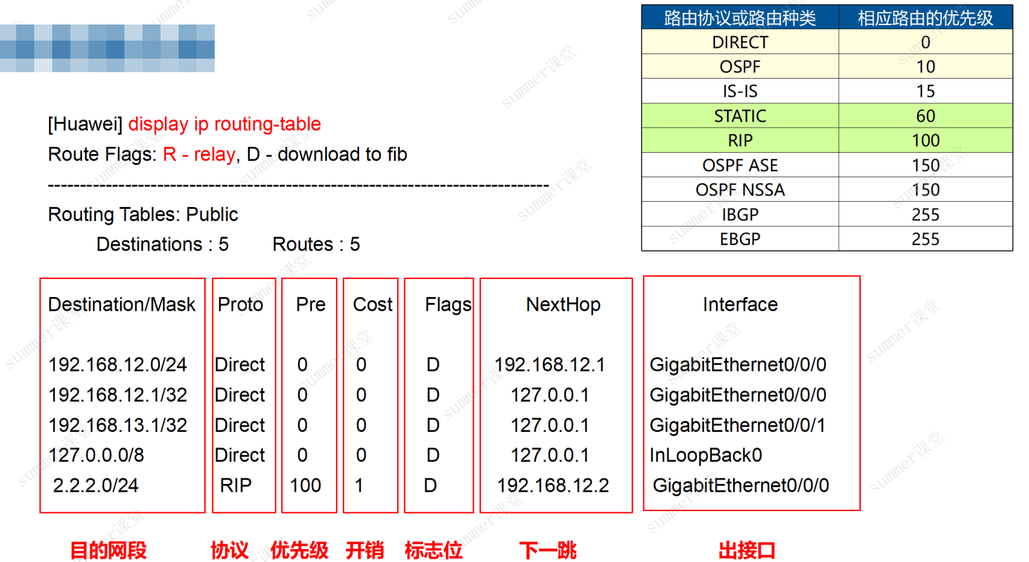Click the InLoopBack0 interface entry

(x=706, y=455)
